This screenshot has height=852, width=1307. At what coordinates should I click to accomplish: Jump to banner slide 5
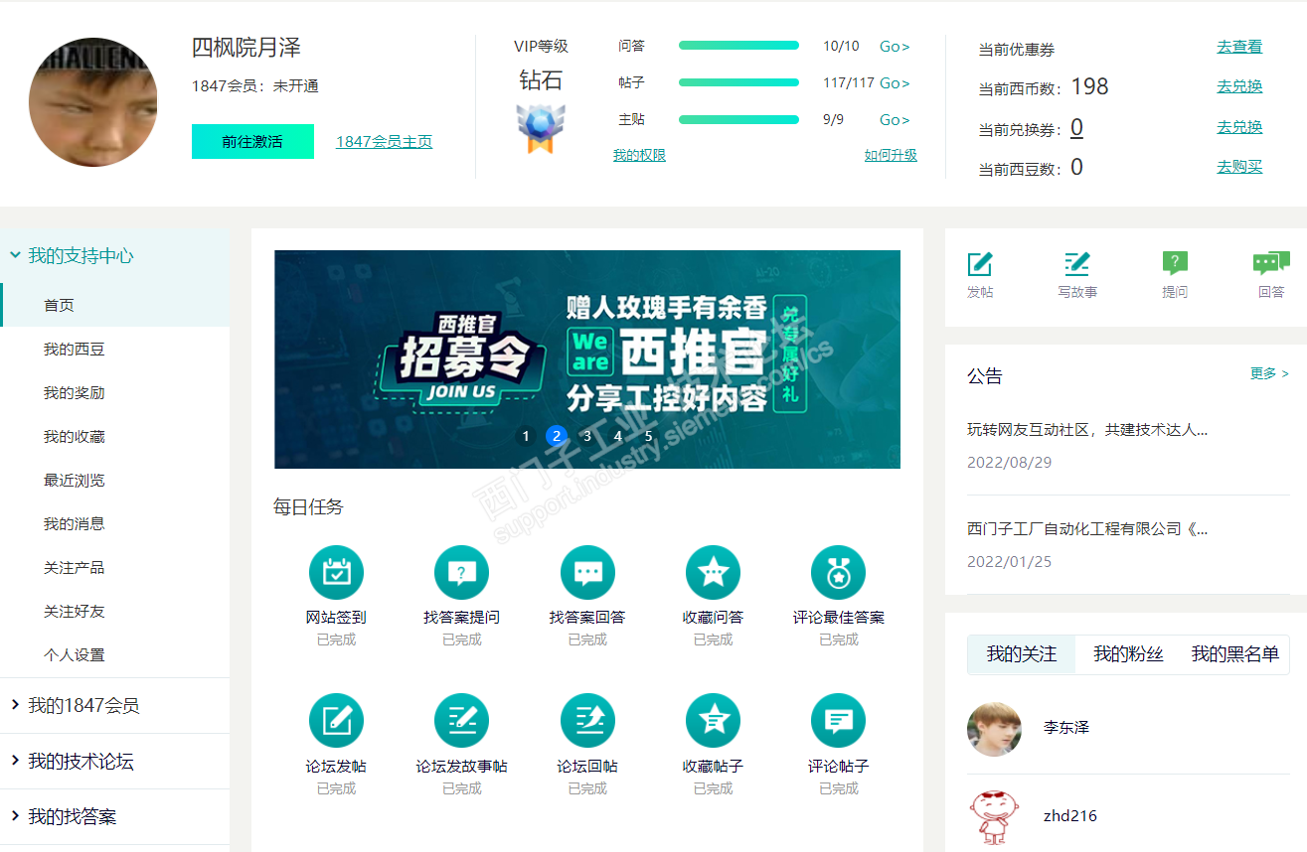pos(649,436)
